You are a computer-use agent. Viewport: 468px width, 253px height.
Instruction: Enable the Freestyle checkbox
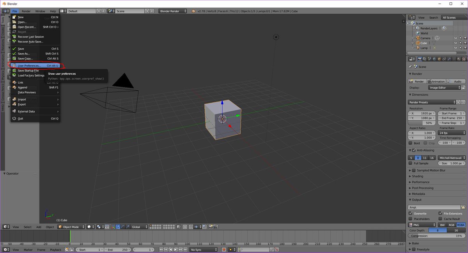click(x=414, y=249)
